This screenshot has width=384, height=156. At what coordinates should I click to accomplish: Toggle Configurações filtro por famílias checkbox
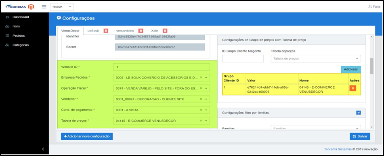coord(359,113)
